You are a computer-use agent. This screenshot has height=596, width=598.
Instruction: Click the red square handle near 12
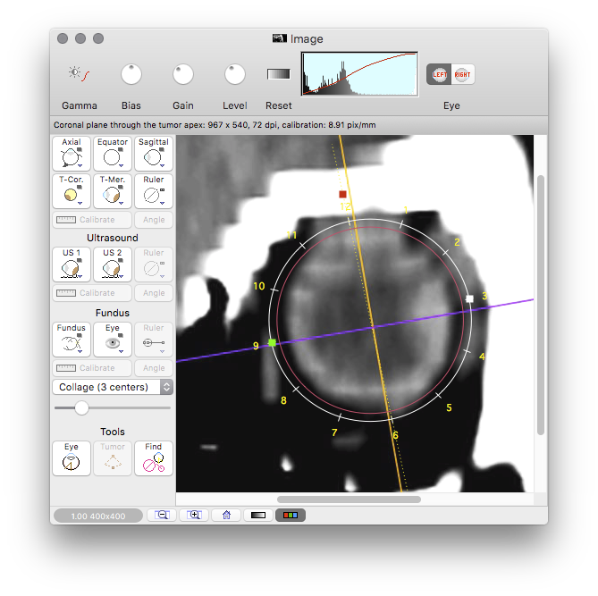point(343,195)
